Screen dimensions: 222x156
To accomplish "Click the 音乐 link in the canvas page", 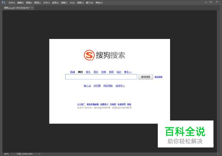I will tap(88, 72).
